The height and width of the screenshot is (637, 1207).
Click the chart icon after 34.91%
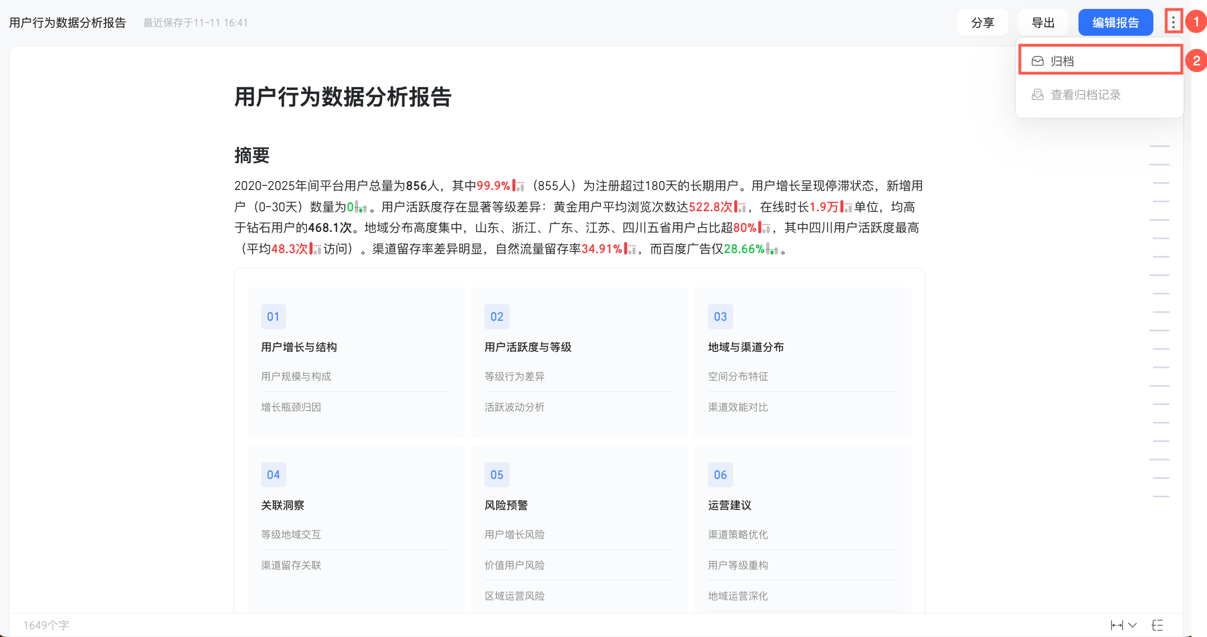click(630, 249)
